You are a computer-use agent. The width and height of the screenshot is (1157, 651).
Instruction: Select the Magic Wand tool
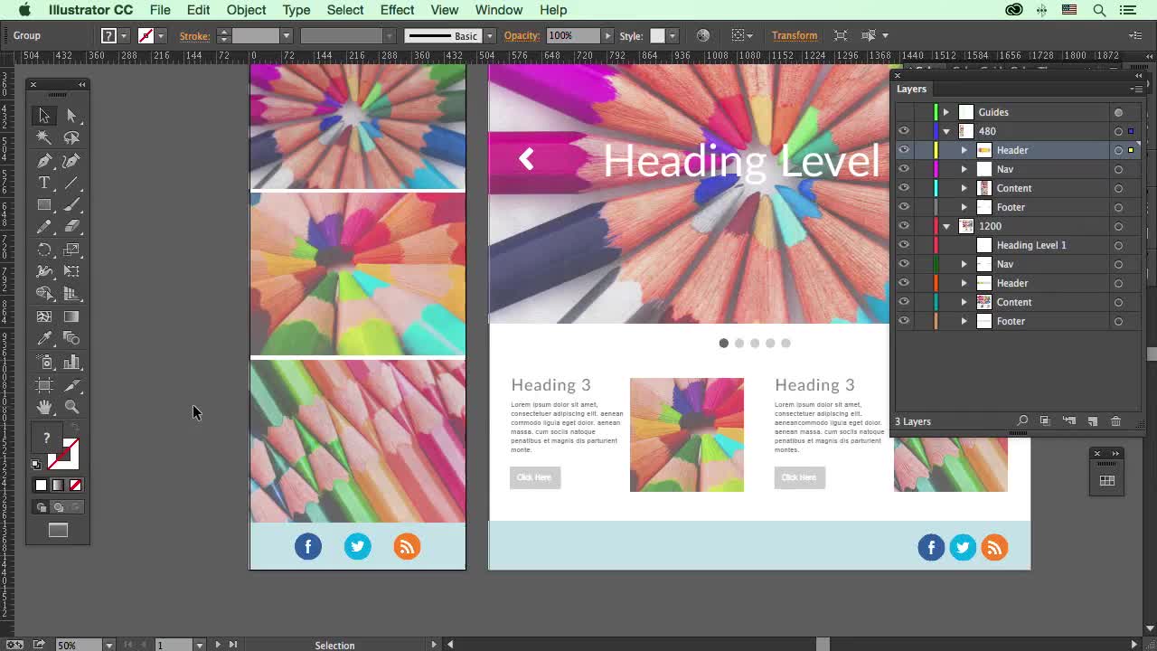pos(44,138)
